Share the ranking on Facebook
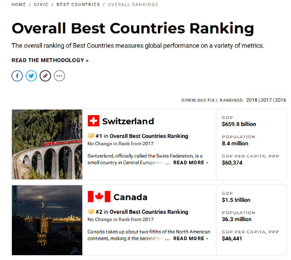Screen dimensions: 291x260 coord(17,76)
